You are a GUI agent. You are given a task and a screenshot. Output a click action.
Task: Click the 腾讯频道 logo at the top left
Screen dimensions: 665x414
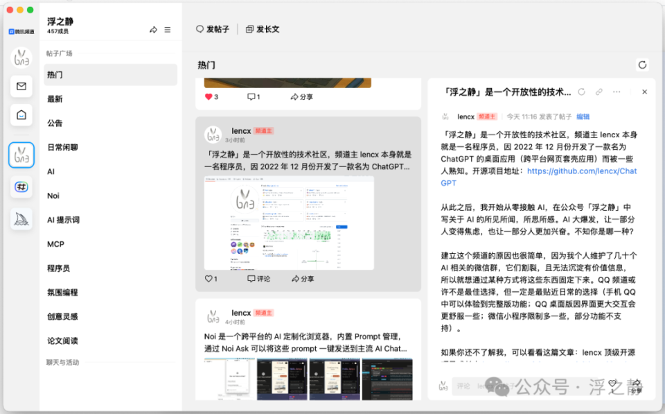21,31
